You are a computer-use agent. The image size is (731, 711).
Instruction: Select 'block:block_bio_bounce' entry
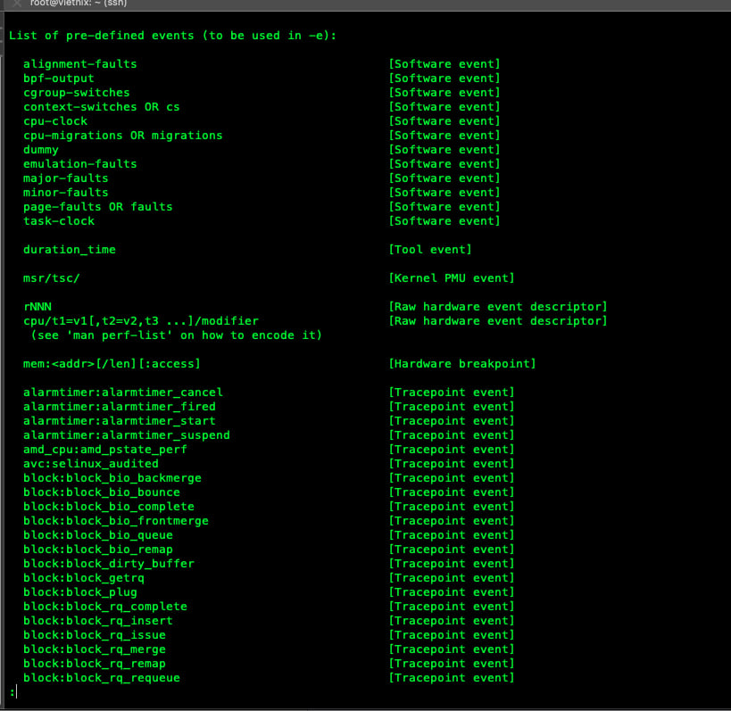coord(102,492)
